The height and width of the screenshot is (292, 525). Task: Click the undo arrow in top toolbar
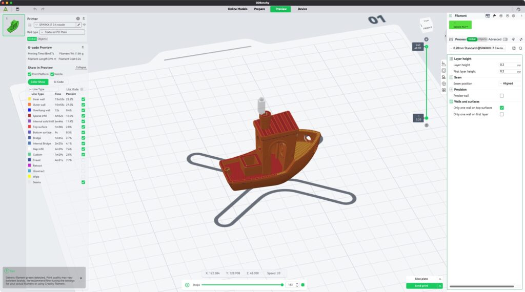coord(35,9)
